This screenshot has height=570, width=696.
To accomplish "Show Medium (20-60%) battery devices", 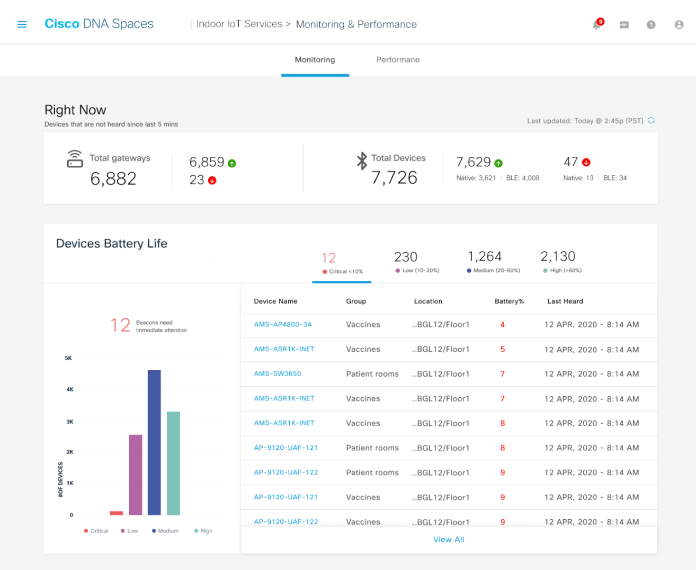I will pos(493,262).
